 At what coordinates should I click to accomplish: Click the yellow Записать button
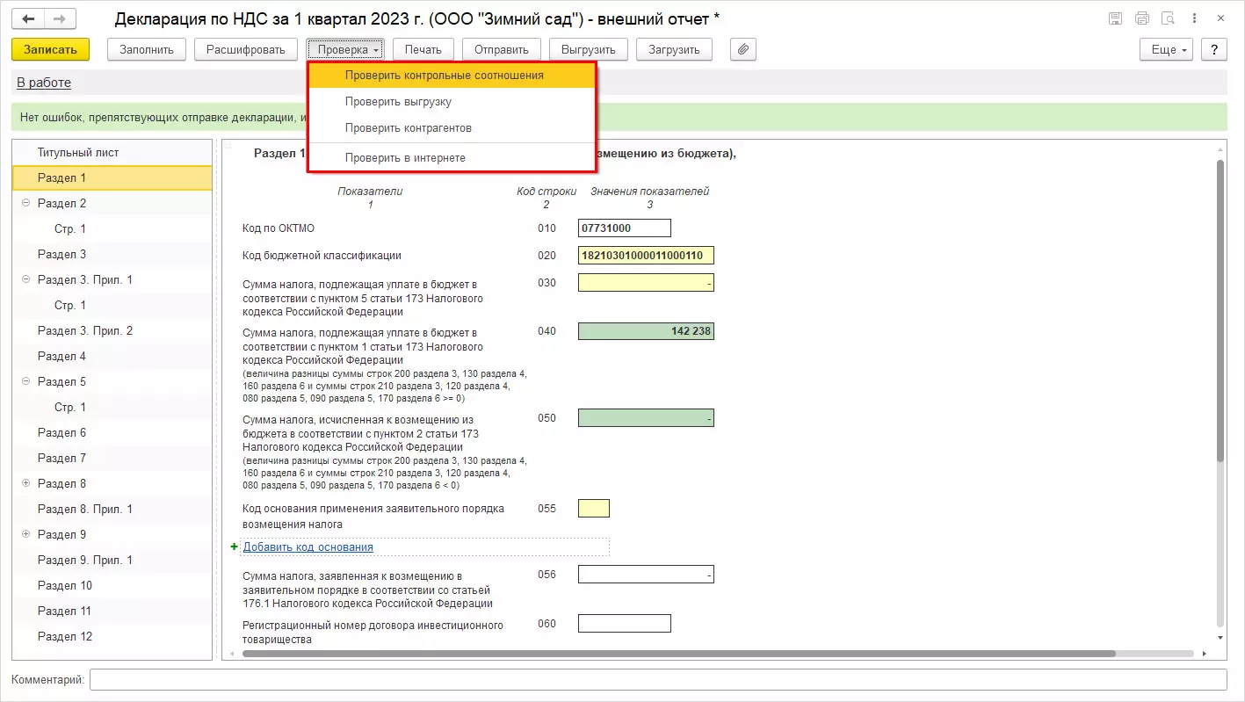pos(51,50)
